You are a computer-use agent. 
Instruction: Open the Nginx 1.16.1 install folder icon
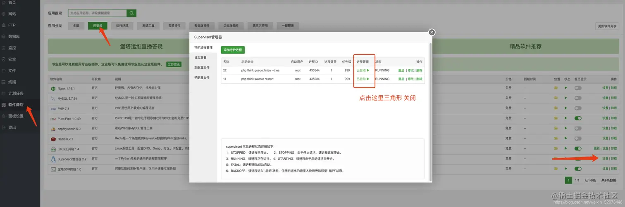pos(556,88)
